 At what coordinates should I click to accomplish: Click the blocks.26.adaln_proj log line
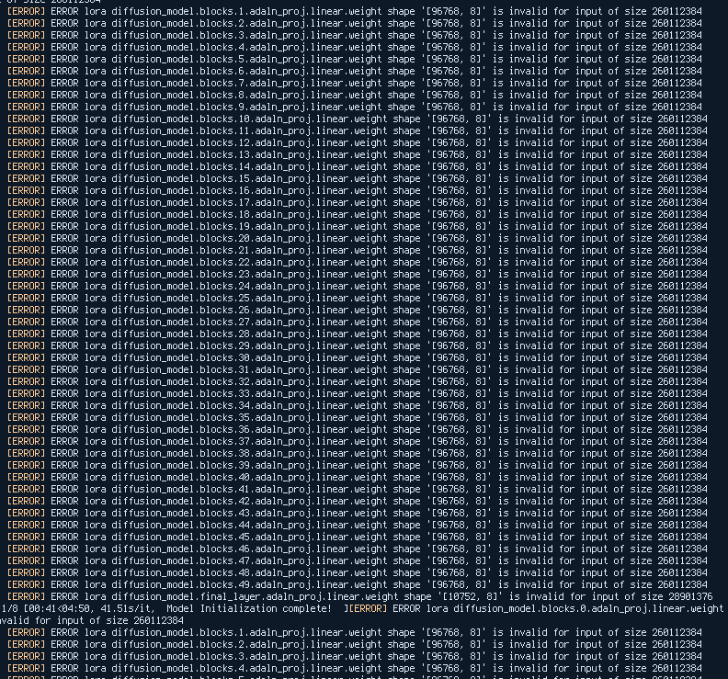(357, 310)
